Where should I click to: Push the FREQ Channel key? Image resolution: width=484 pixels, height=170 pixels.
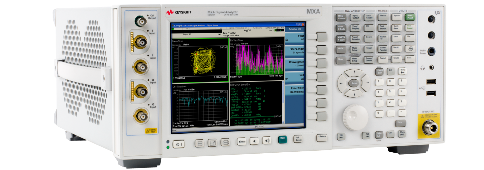coord(341,17)
